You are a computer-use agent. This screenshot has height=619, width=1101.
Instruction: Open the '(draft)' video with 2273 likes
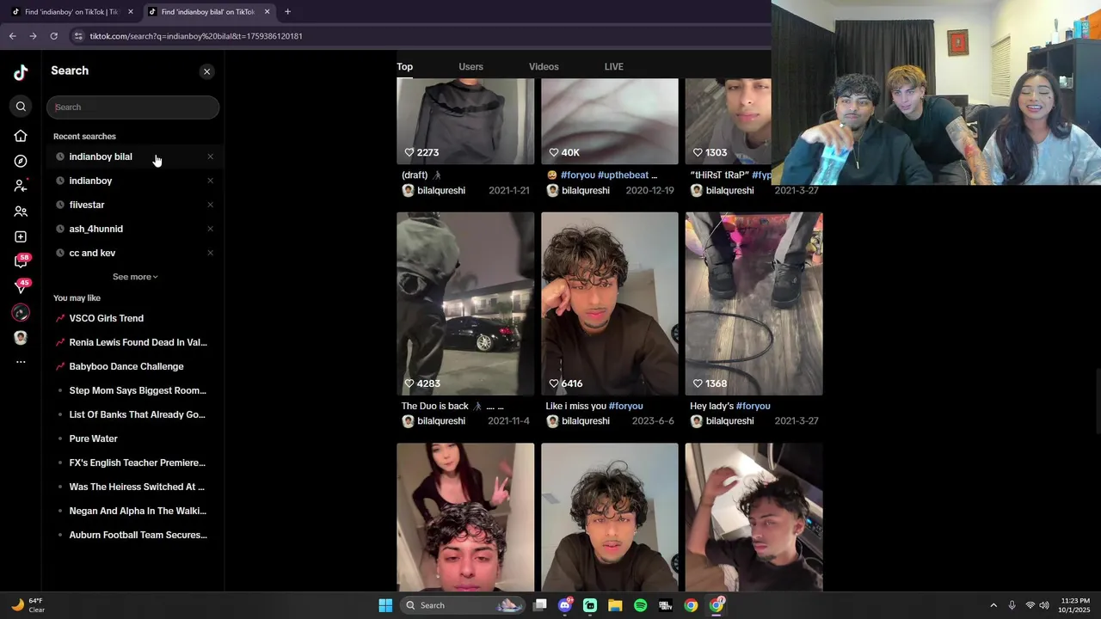tap(465, 120)
